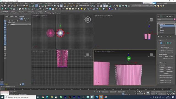The width and height of the screenshot is (176, 99).
Task: Open Select by Name dialog icon
Action: (x=27, y=5)
